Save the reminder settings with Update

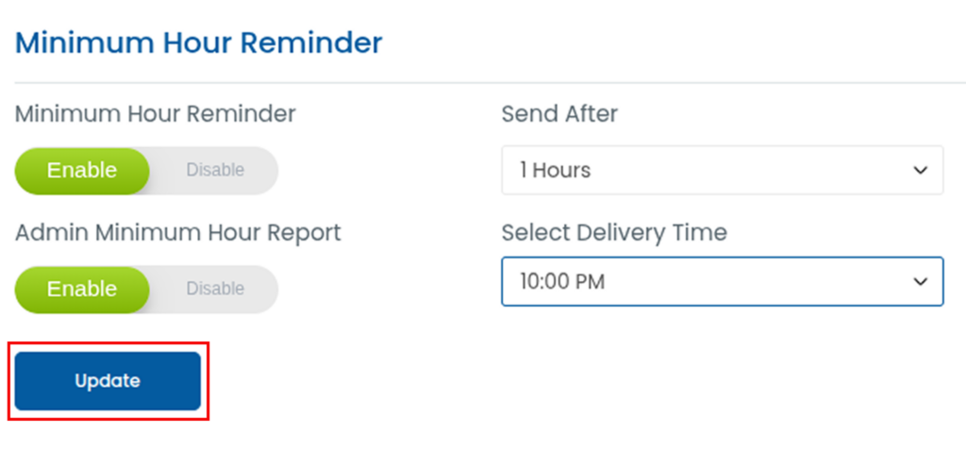point(108,381)
